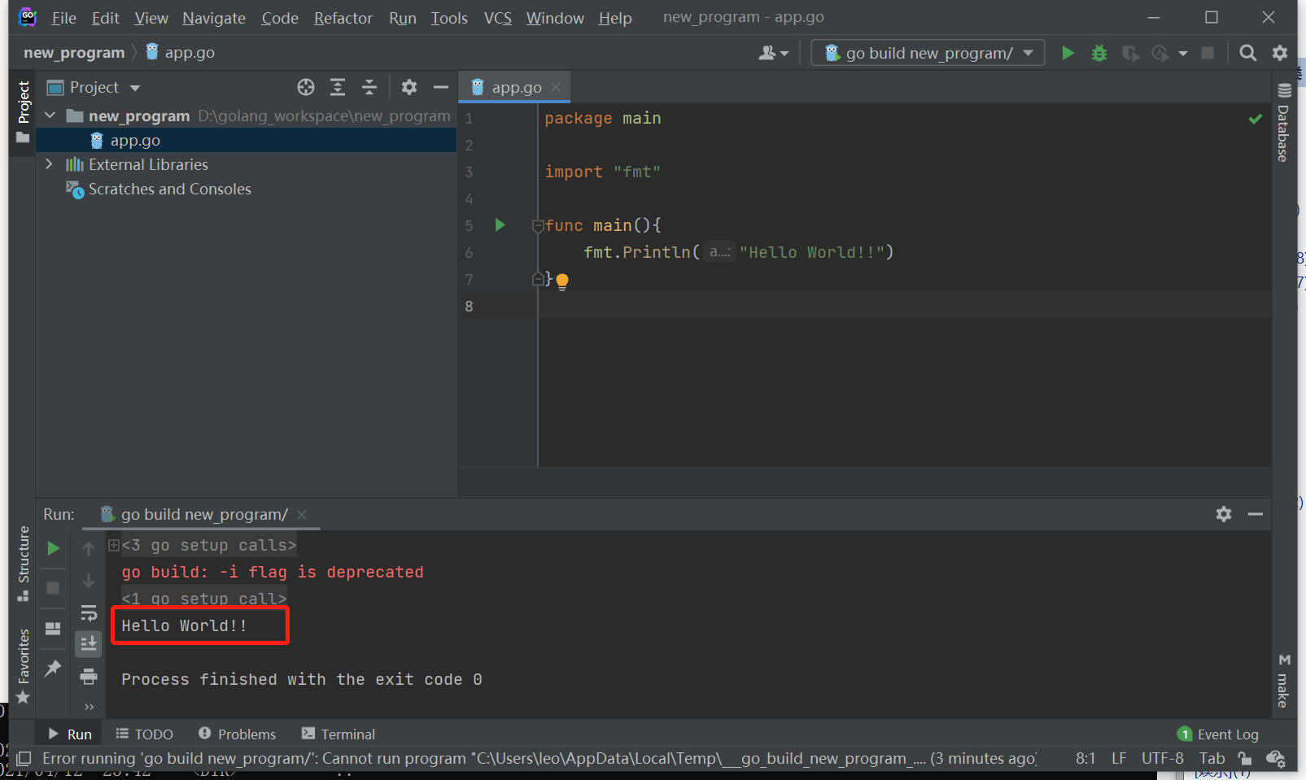The width and height of the screenshot is (1306, 780).
Task: Click the down-the-stack-trace arrow in Run panel
Action: 89,581
